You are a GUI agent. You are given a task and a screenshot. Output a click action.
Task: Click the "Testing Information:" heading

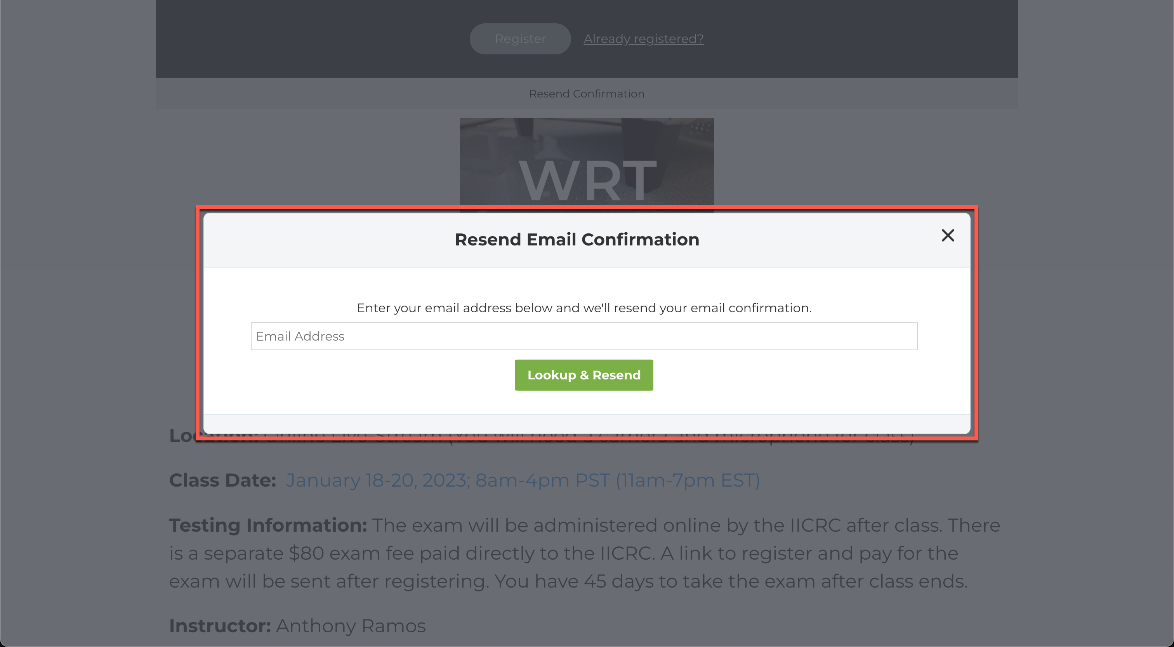pos(267,525)
